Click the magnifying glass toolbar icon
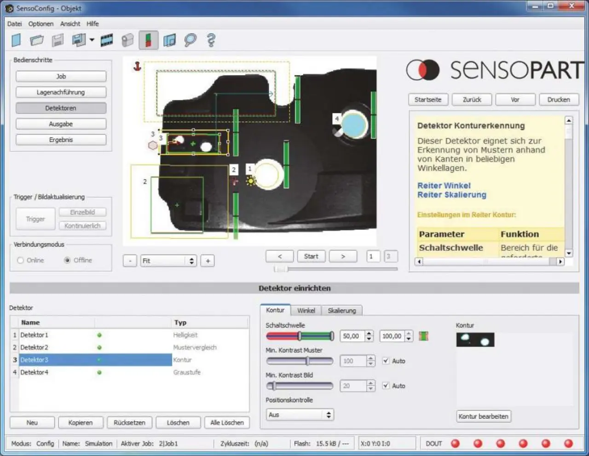Image resolution: width=589 pixels, height=456 pixels. tap(190, 40)
